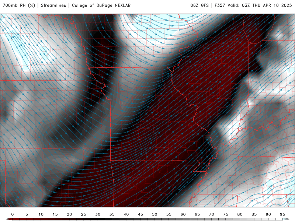Select the 90 value on the color legend
Viewport: 295px width, 221px height.
click(268, 214)
